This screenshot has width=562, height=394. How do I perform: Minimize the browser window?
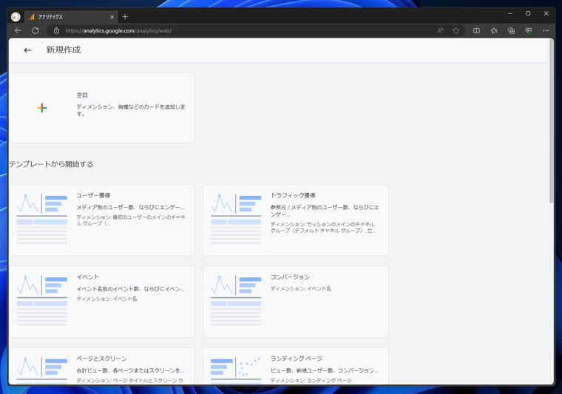point(510,13)
